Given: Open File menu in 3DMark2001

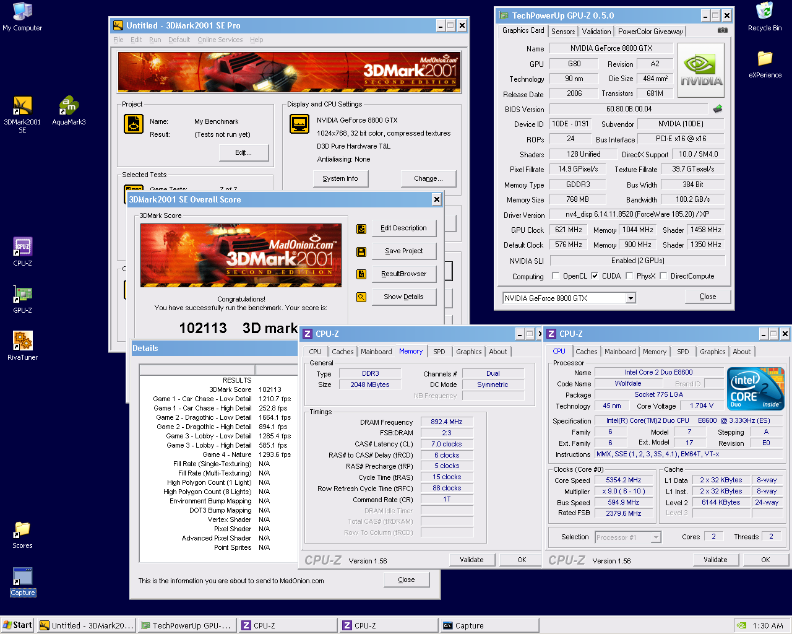Looking at the screenshot, I should tap(118, 40).
